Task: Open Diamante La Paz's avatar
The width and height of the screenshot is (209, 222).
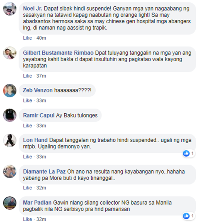Action: [x=10, y=171]
